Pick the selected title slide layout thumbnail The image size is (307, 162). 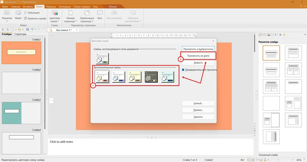pyautogui.click(x=271, y=53)
